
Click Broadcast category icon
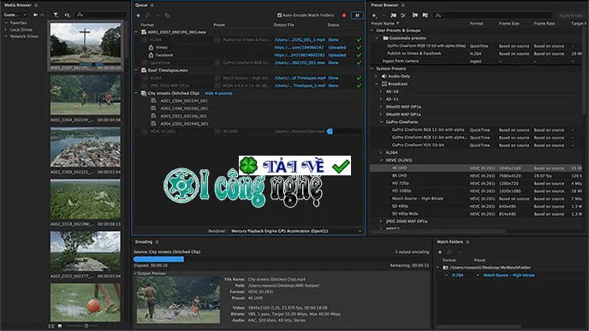pos(384,84)
